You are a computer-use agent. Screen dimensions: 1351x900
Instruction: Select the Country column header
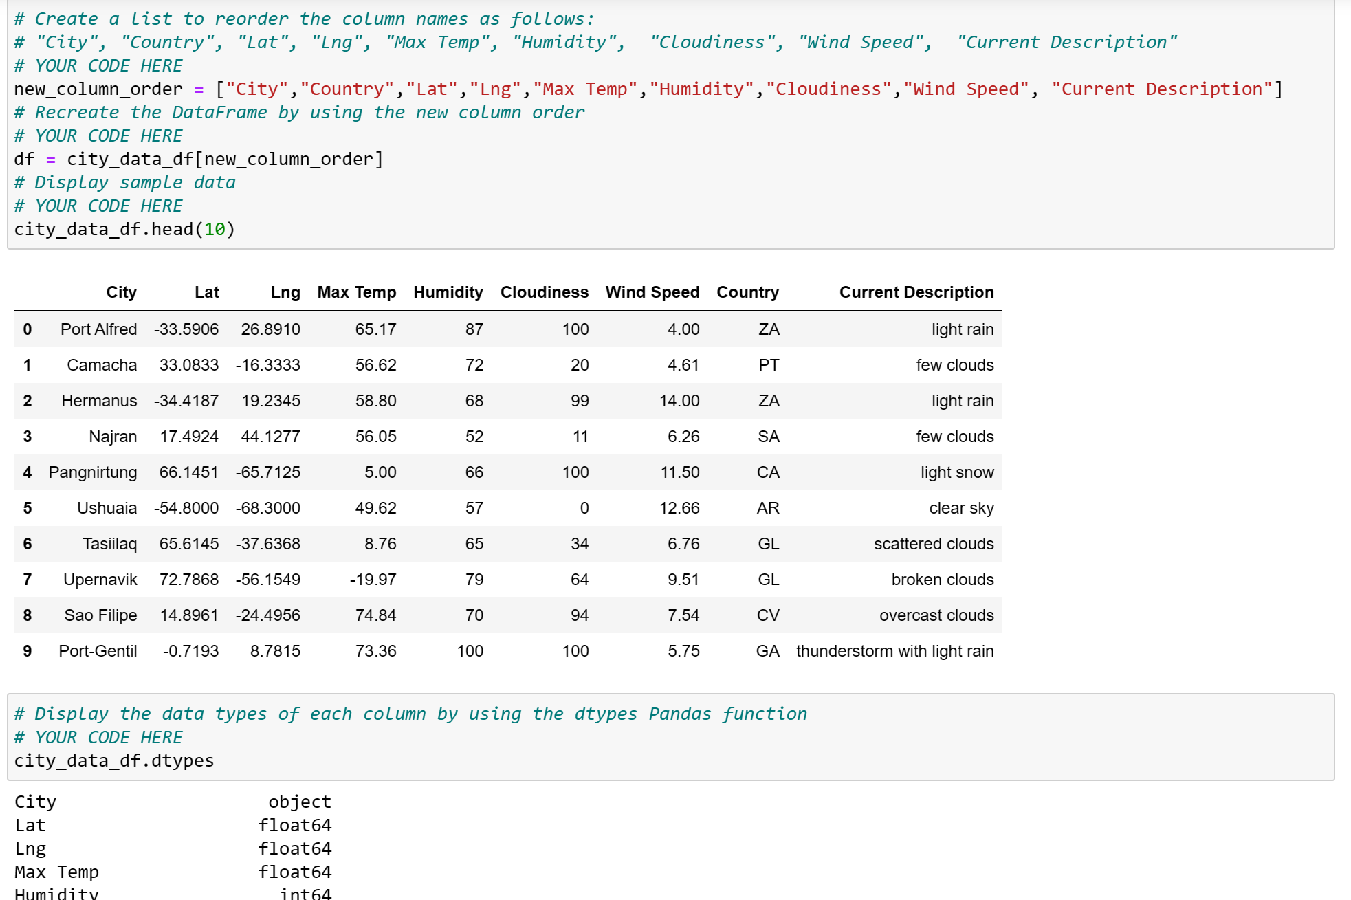tap(748, 292)
